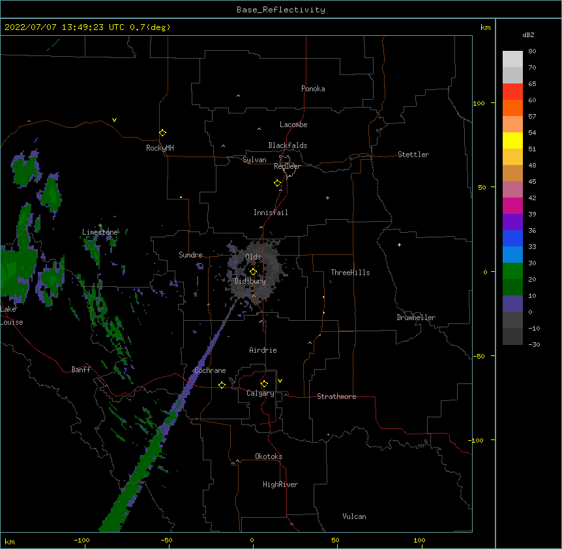562x549 pixels.
Task: Select the mauve pink 42-45 dBZ legend swatch
Action: 512,190
